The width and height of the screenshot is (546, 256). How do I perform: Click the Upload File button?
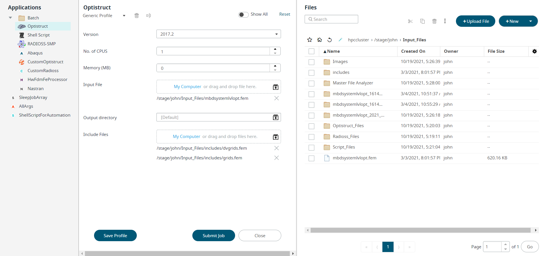pyautogui.click(x=476, y=21)
